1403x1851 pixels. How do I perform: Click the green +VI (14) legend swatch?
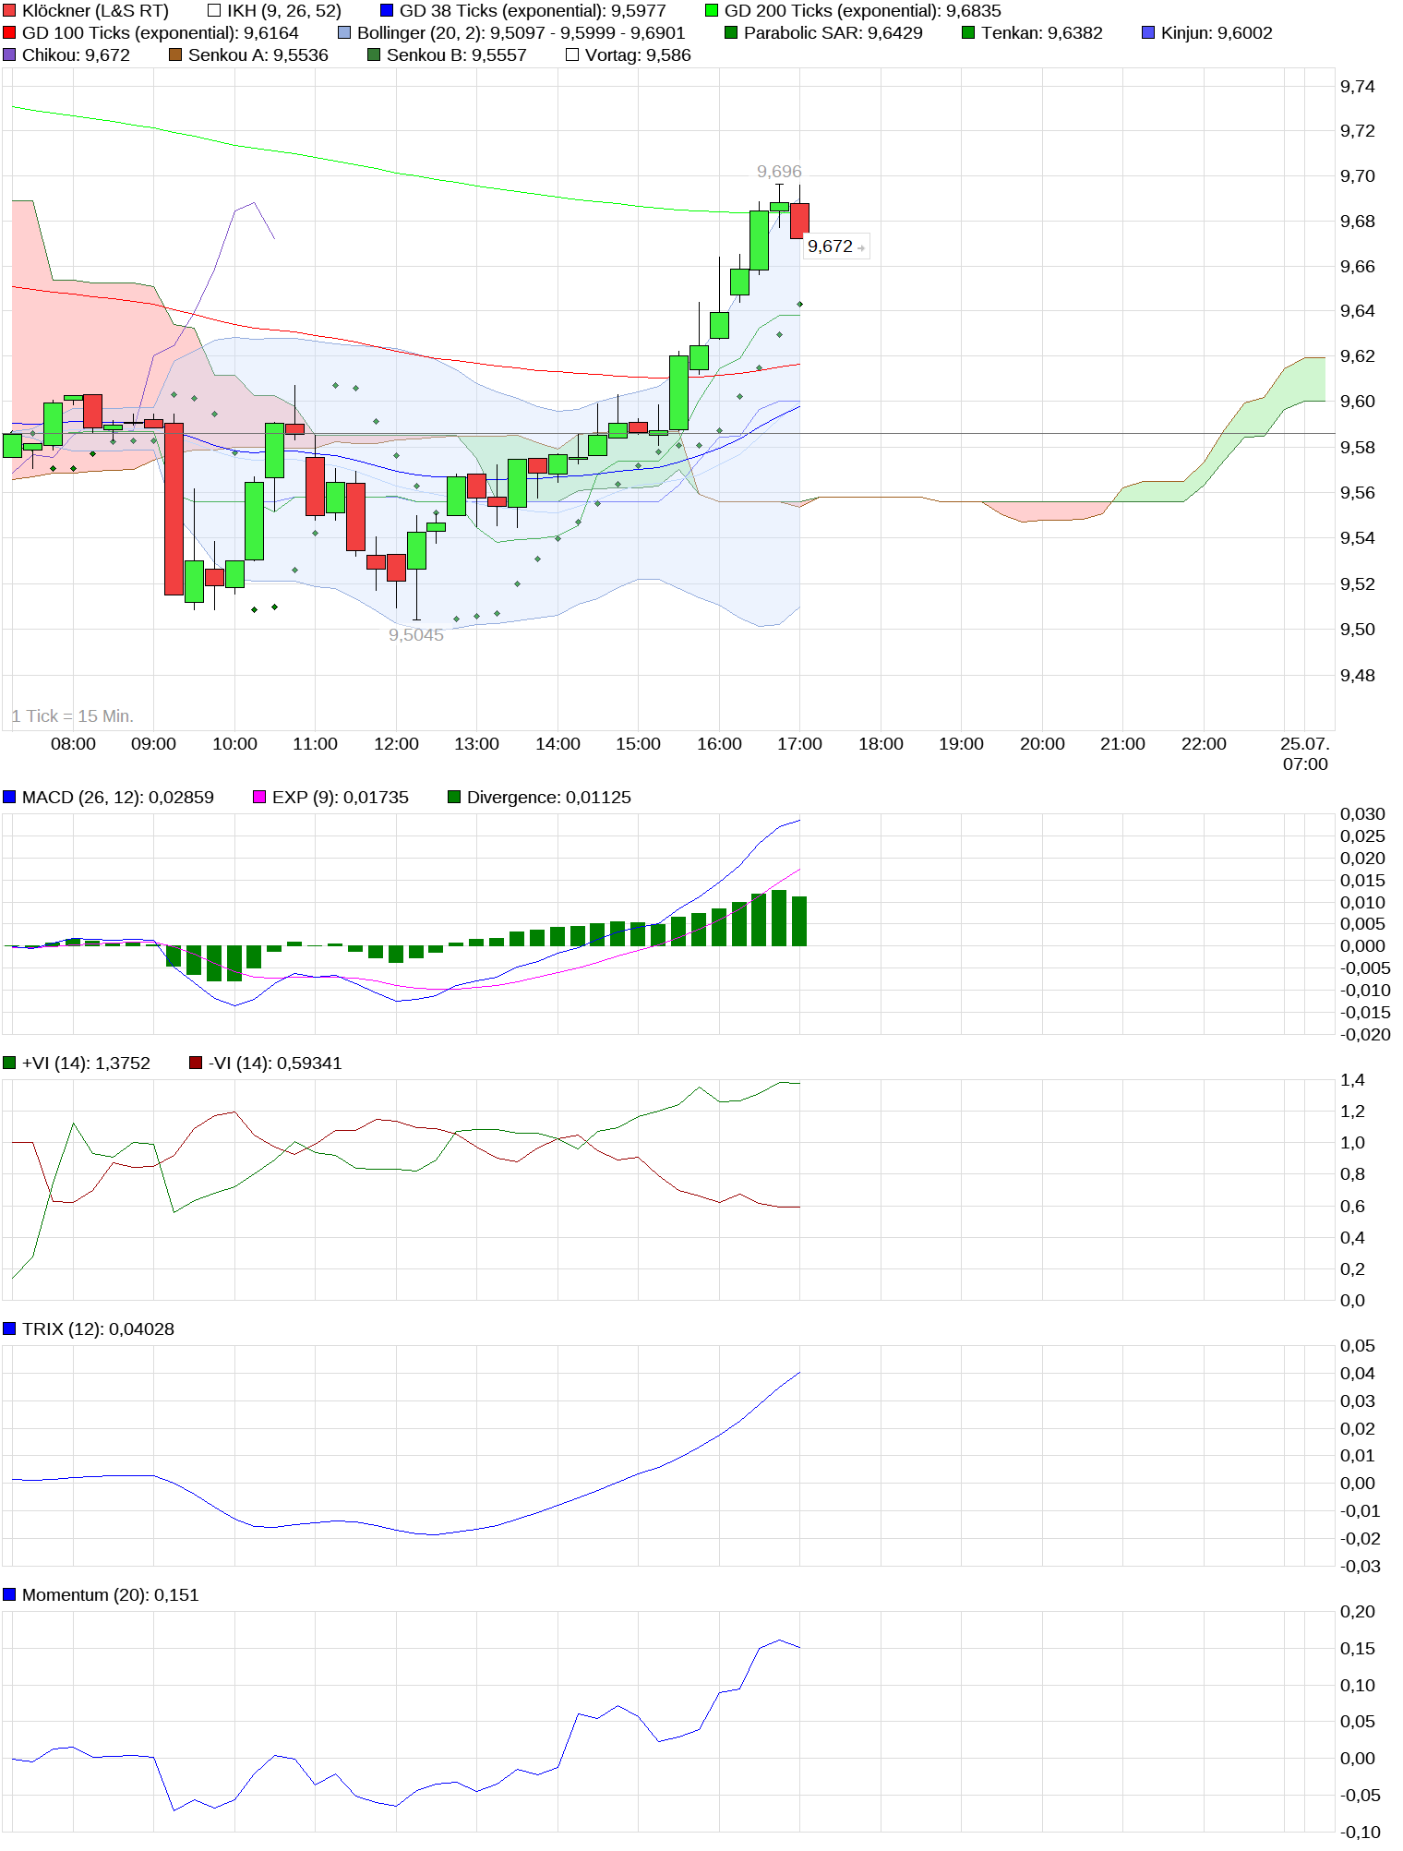pos(9,1064)
